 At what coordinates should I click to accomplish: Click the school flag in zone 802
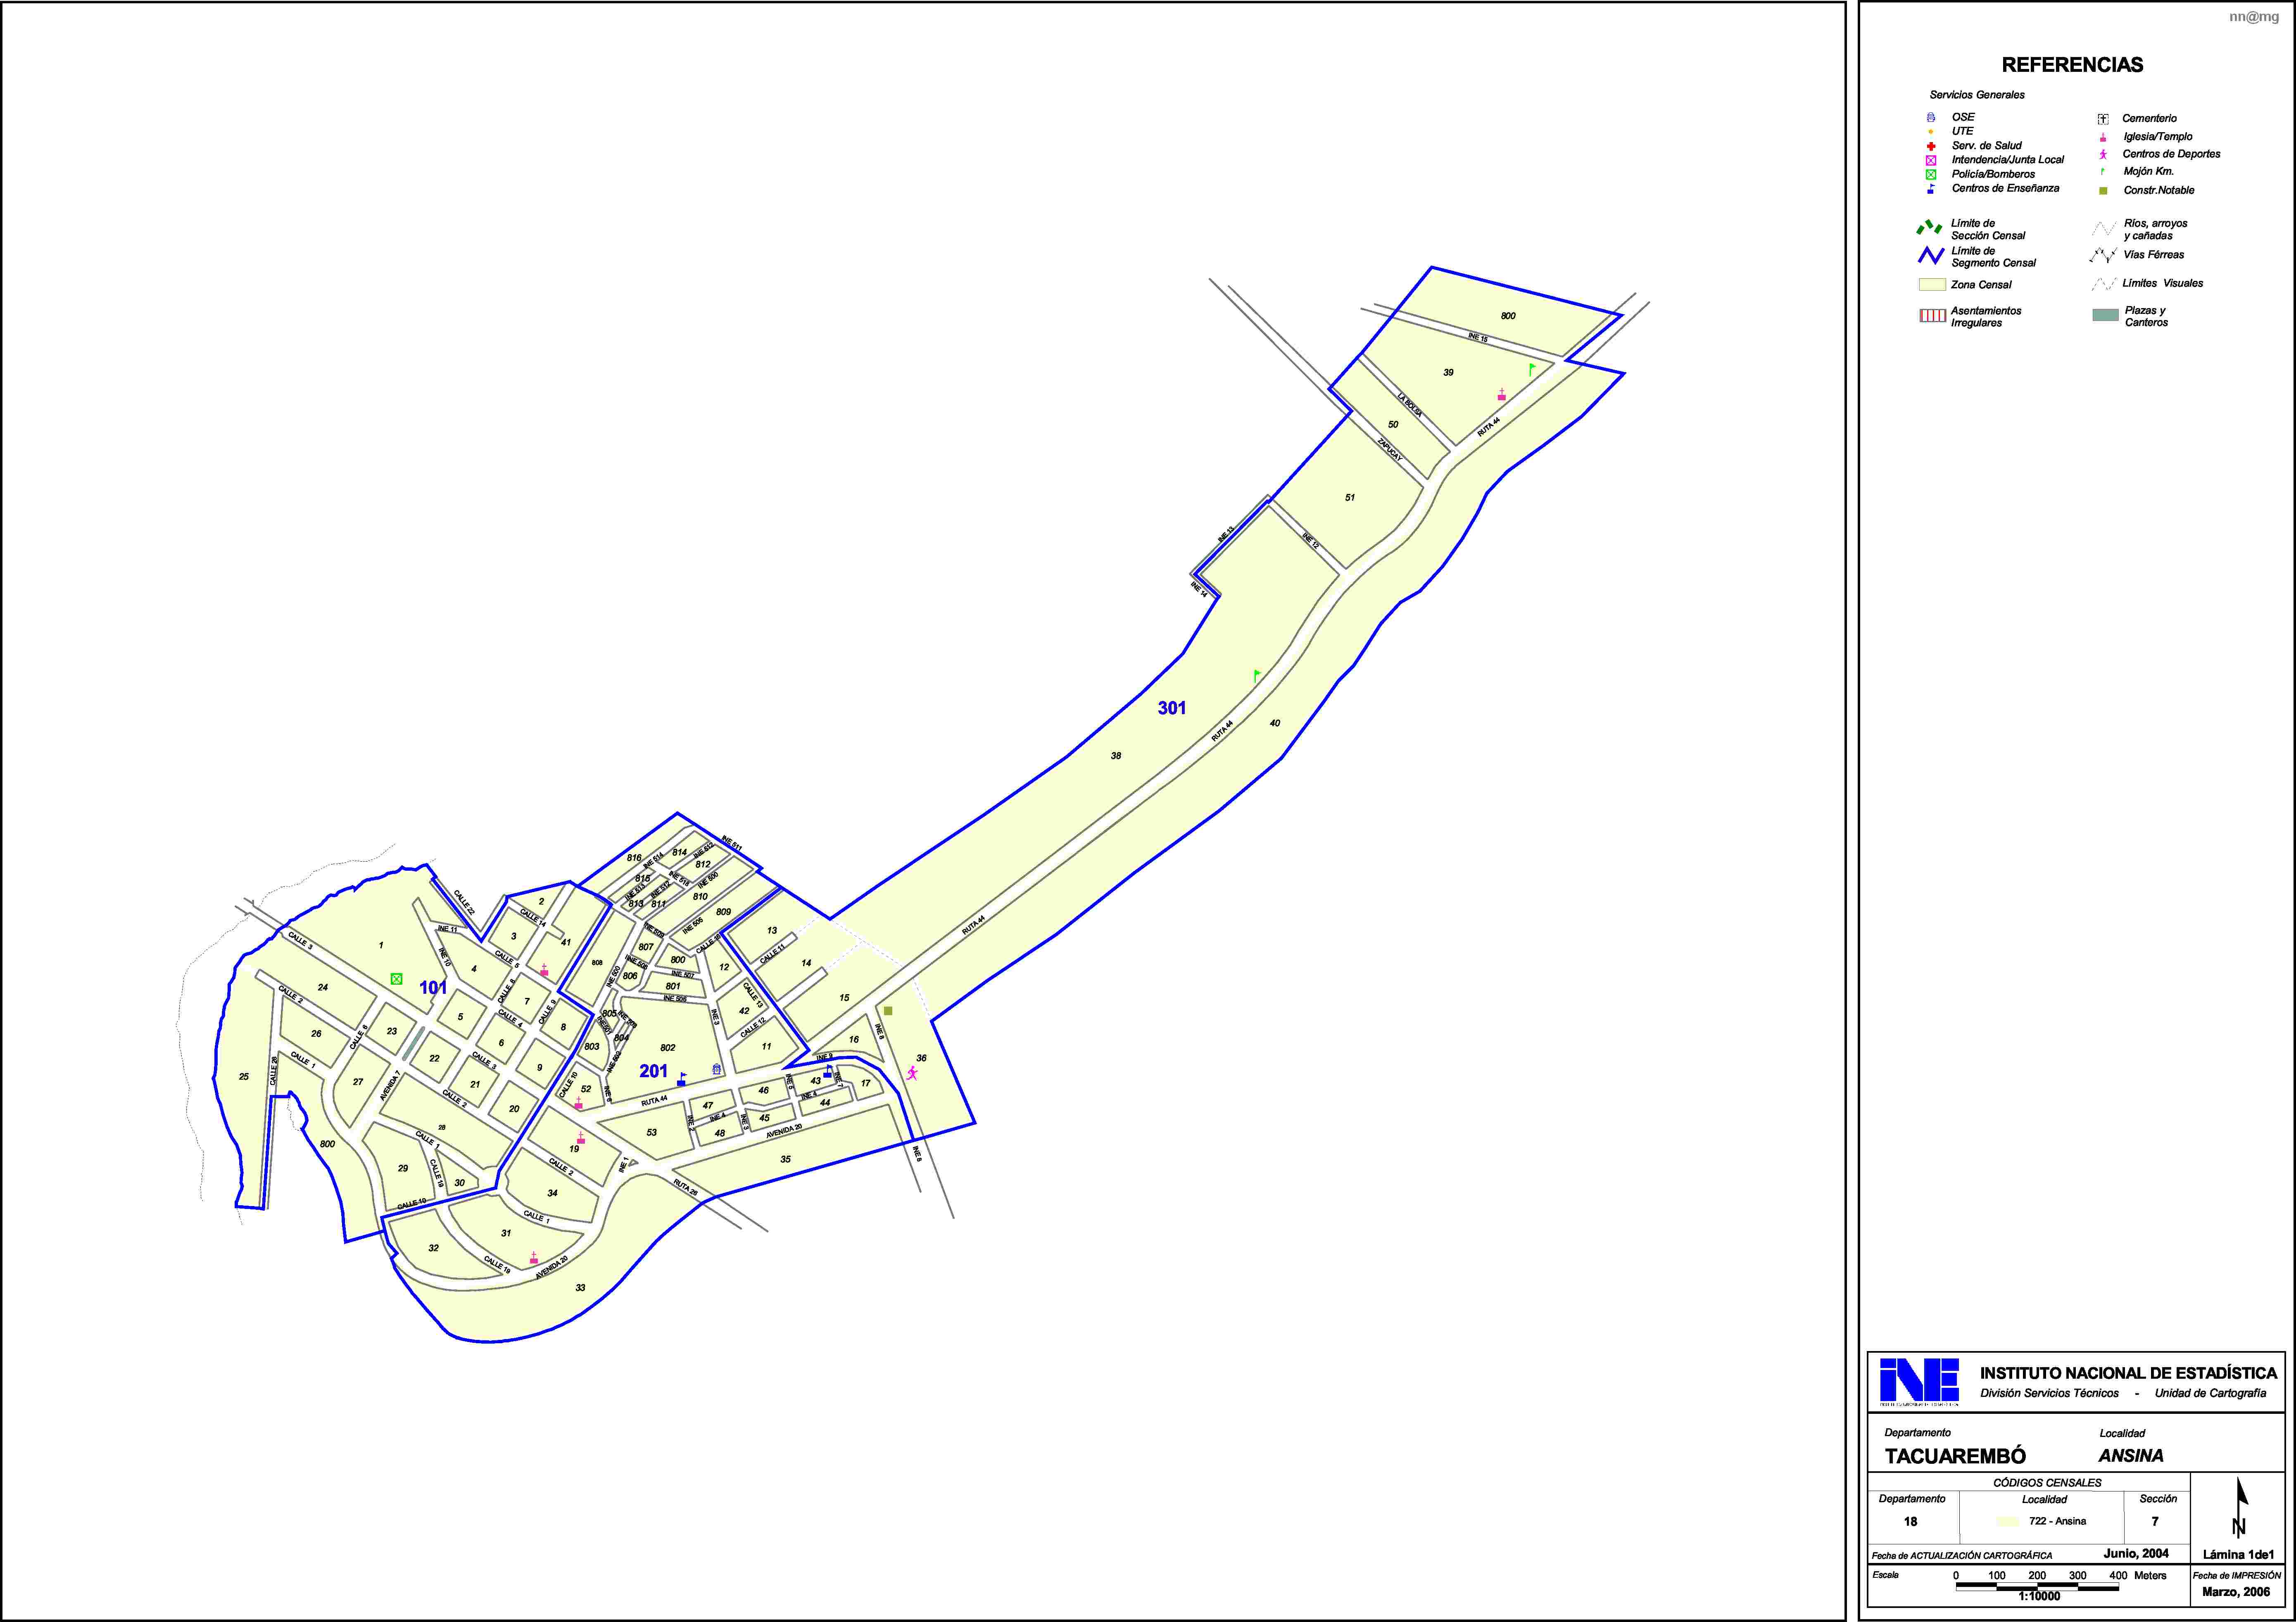click(682, 1079)
